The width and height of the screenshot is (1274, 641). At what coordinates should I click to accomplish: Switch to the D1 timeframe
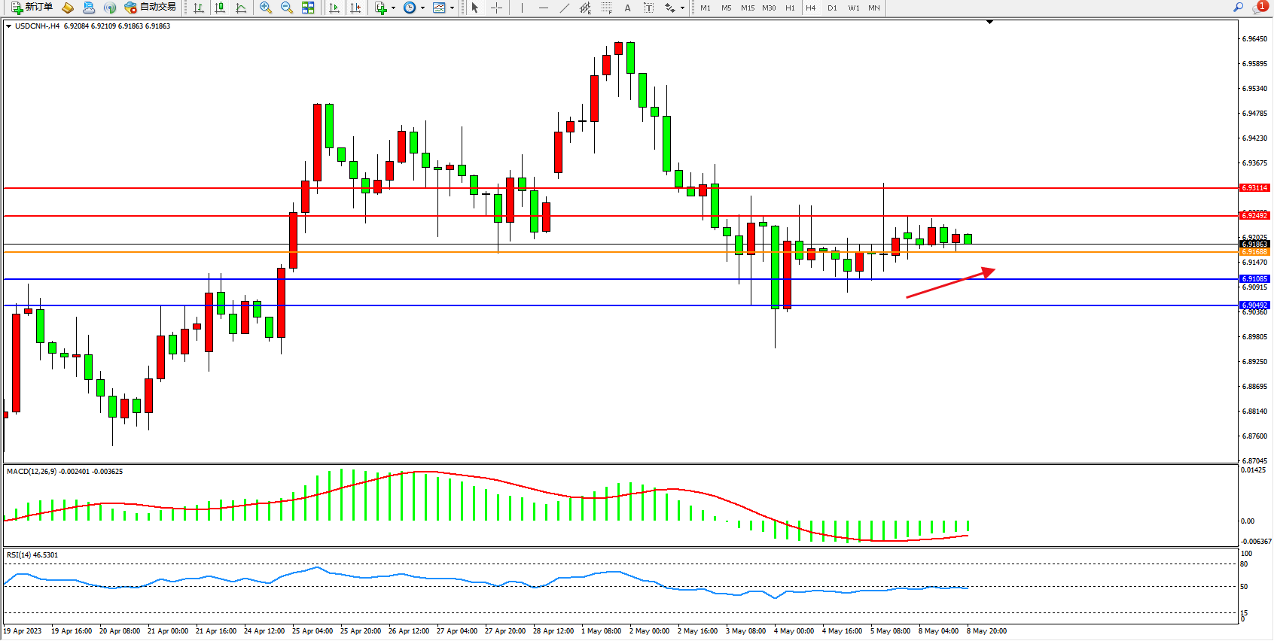click(832, 8)
